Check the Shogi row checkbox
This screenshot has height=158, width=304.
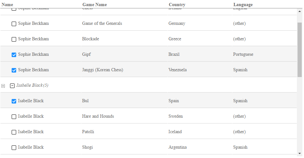click(14, 148)
